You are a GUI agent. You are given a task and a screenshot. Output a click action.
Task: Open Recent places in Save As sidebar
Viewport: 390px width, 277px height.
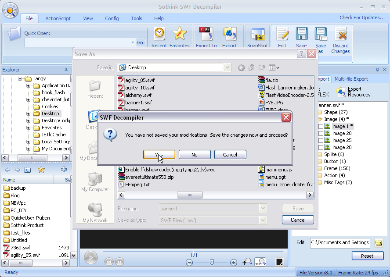pos(95,89)
